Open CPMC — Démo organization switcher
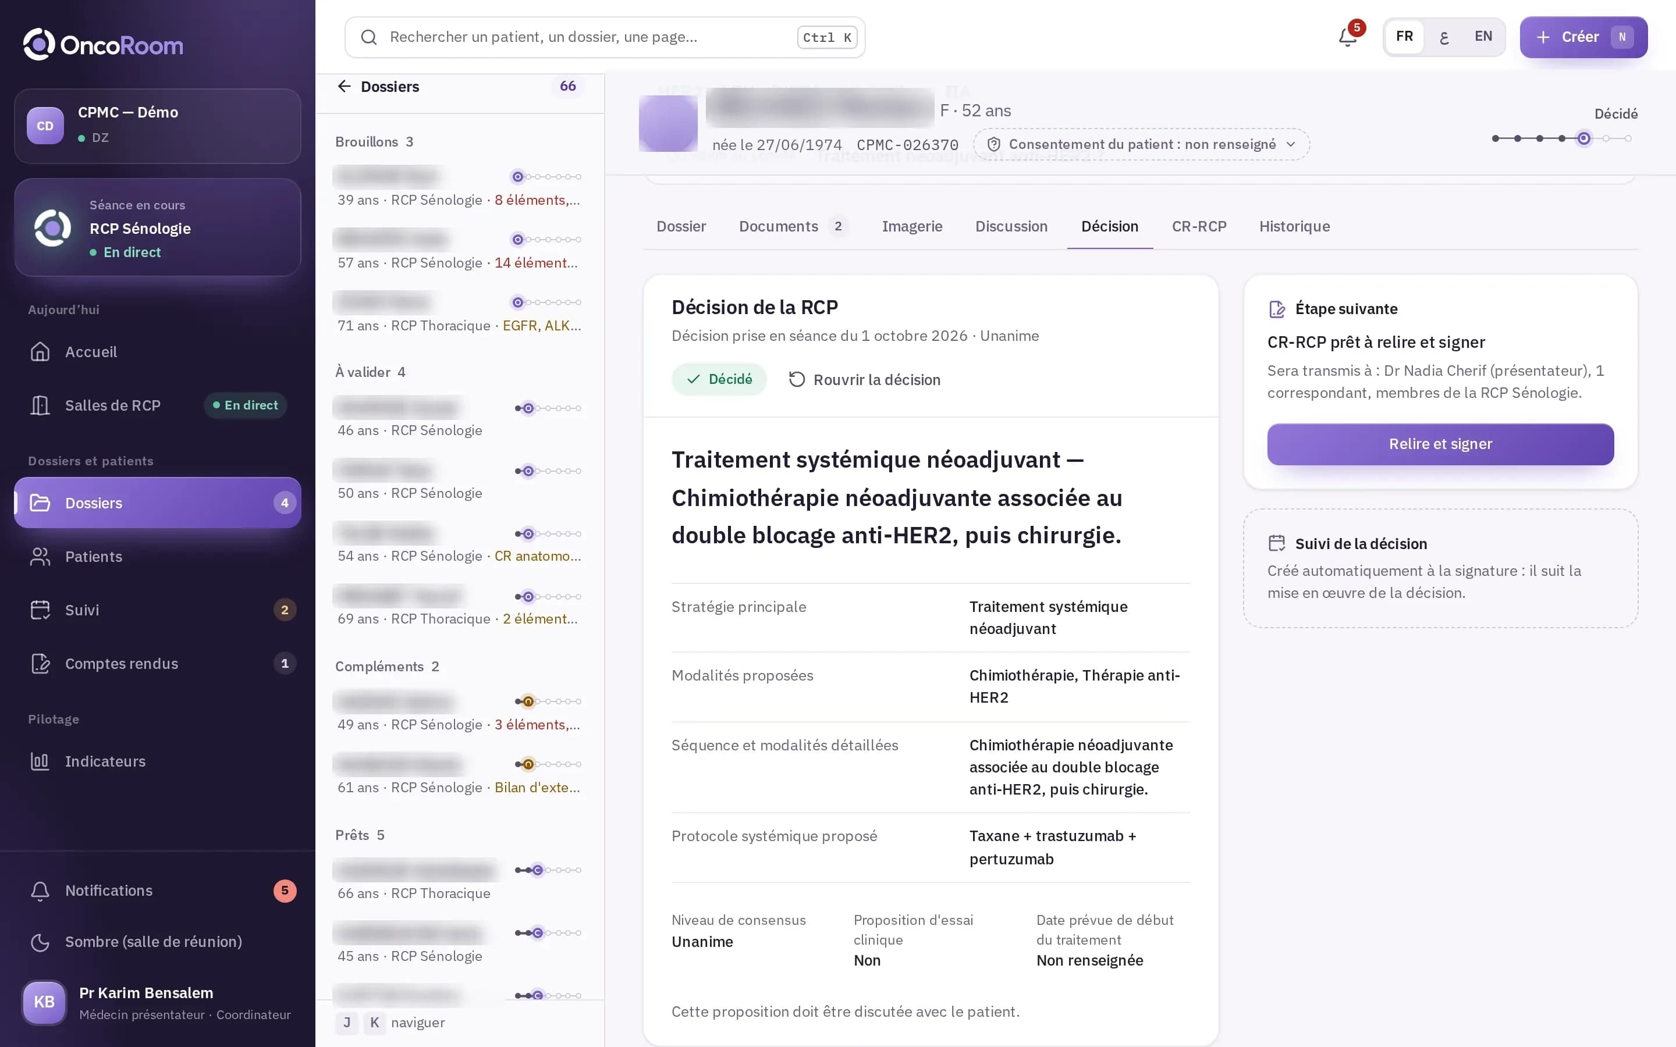The width and height of the screenshot is (1676, 1047). coord(157,125)
